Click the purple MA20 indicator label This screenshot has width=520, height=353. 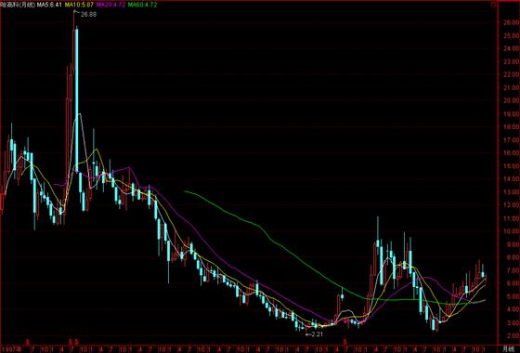tap(110, 5)
